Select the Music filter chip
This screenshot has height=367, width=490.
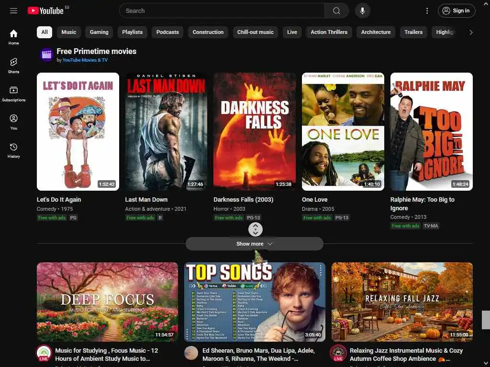click(69, 32)
